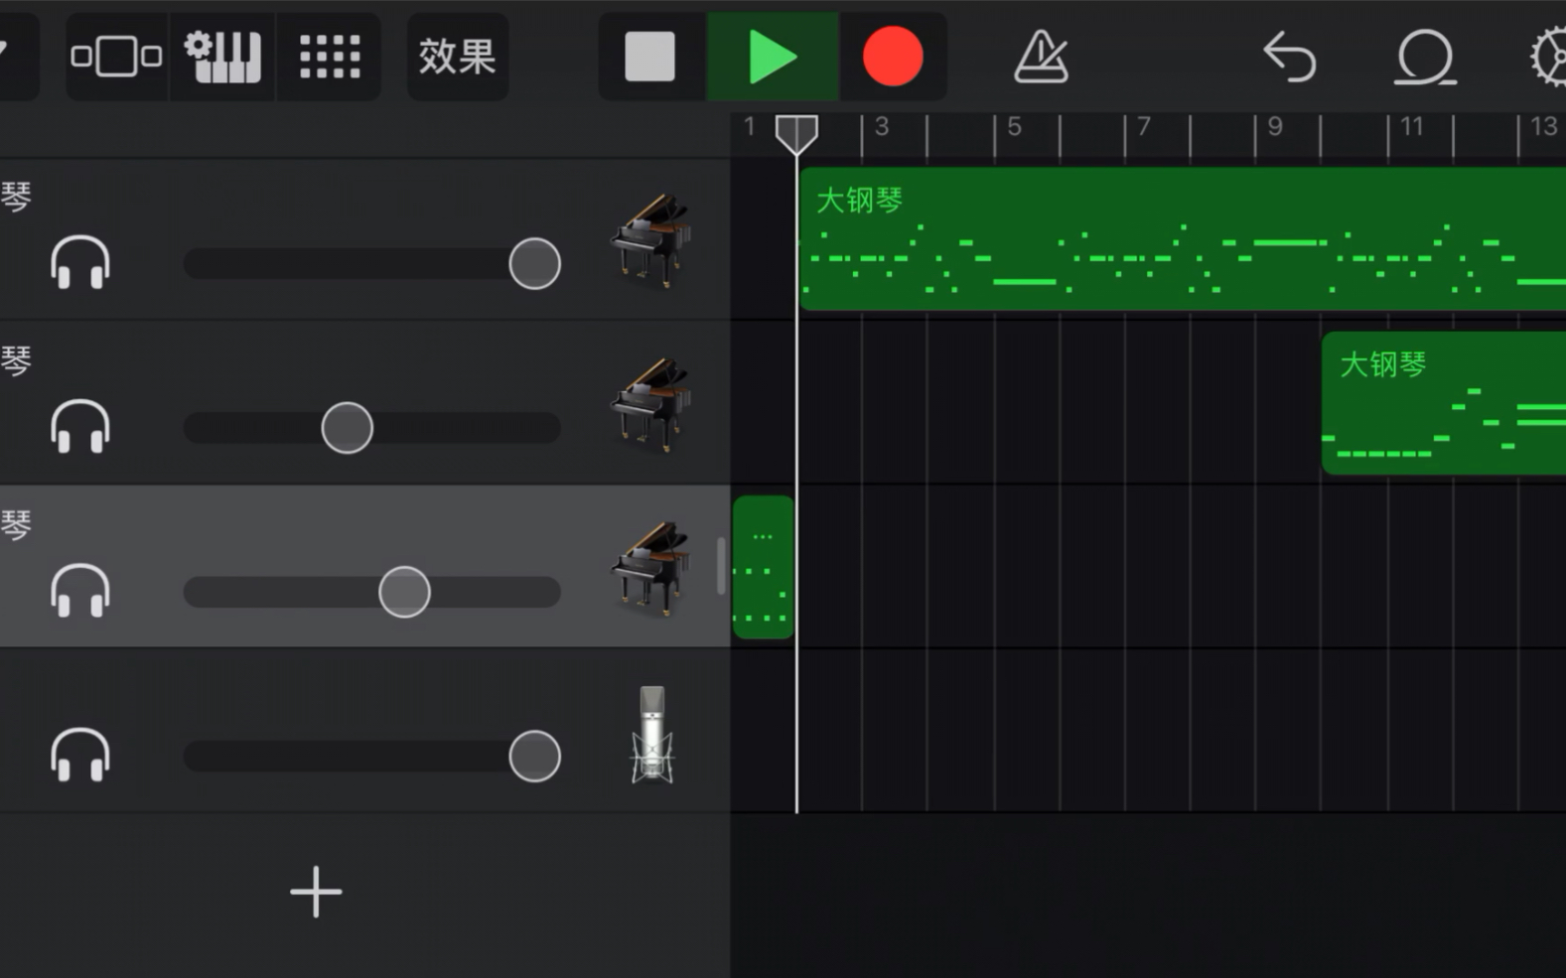The height and width of the screenshot is (978, 1566).
Task: Open track controls with keyboard icon
Action: click(x=222, y=57)
